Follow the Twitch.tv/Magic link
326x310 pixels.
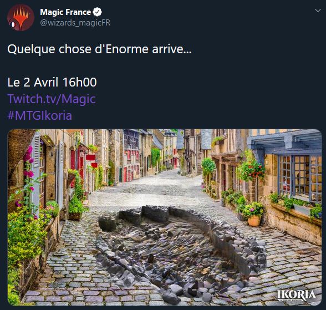coord(52,99)
